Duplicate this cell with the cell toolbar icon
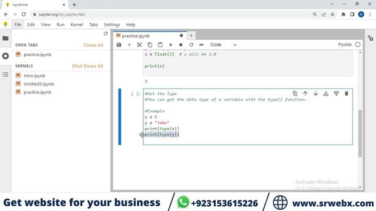 coord(295,94)
